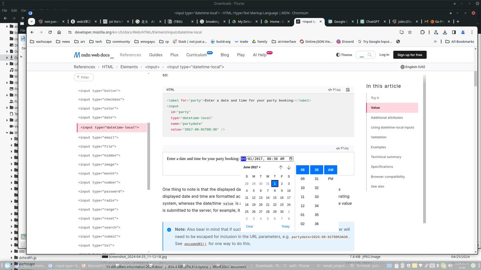Open the Bluetooth tray icon

(402, 265)
